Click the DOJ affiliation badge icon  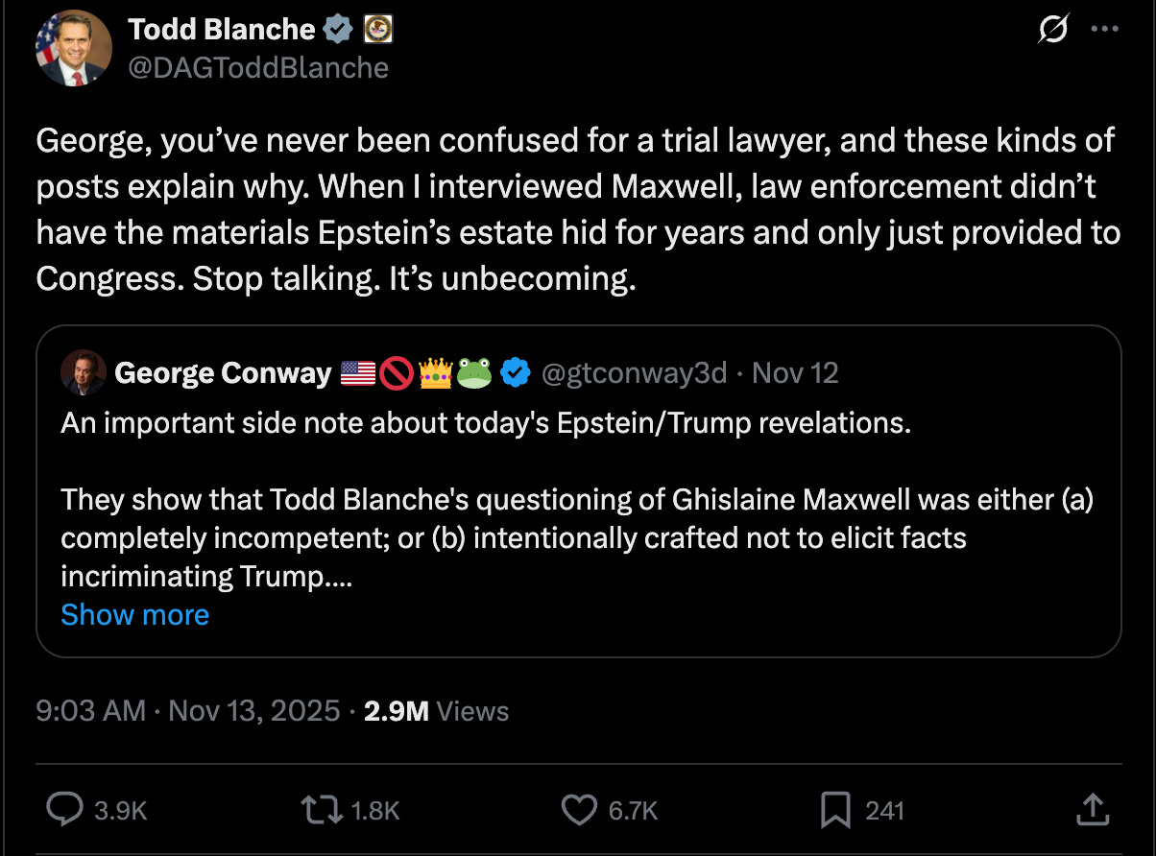(378, 29)
